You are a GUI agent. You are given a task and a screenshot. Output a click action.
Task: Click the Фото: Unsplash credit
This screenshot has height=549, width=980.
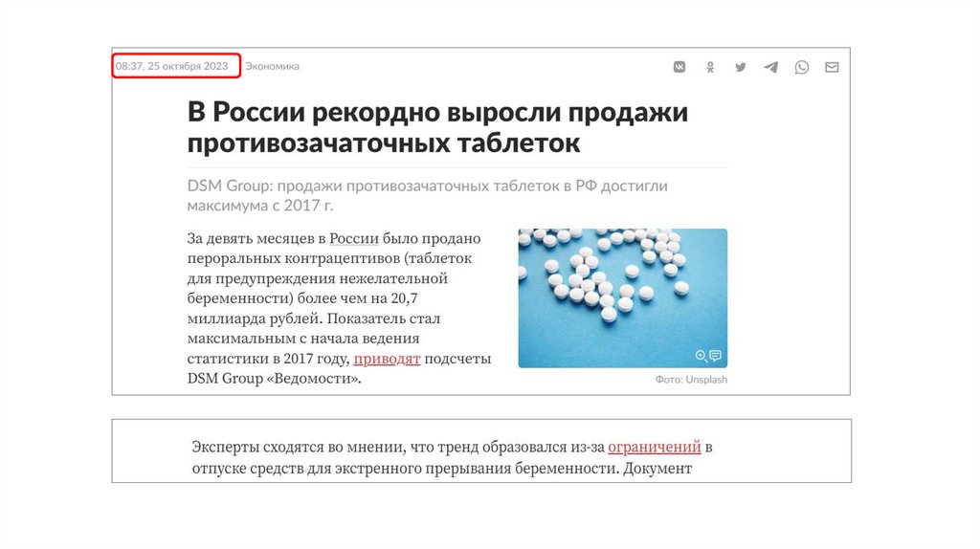tap(691, 379)
